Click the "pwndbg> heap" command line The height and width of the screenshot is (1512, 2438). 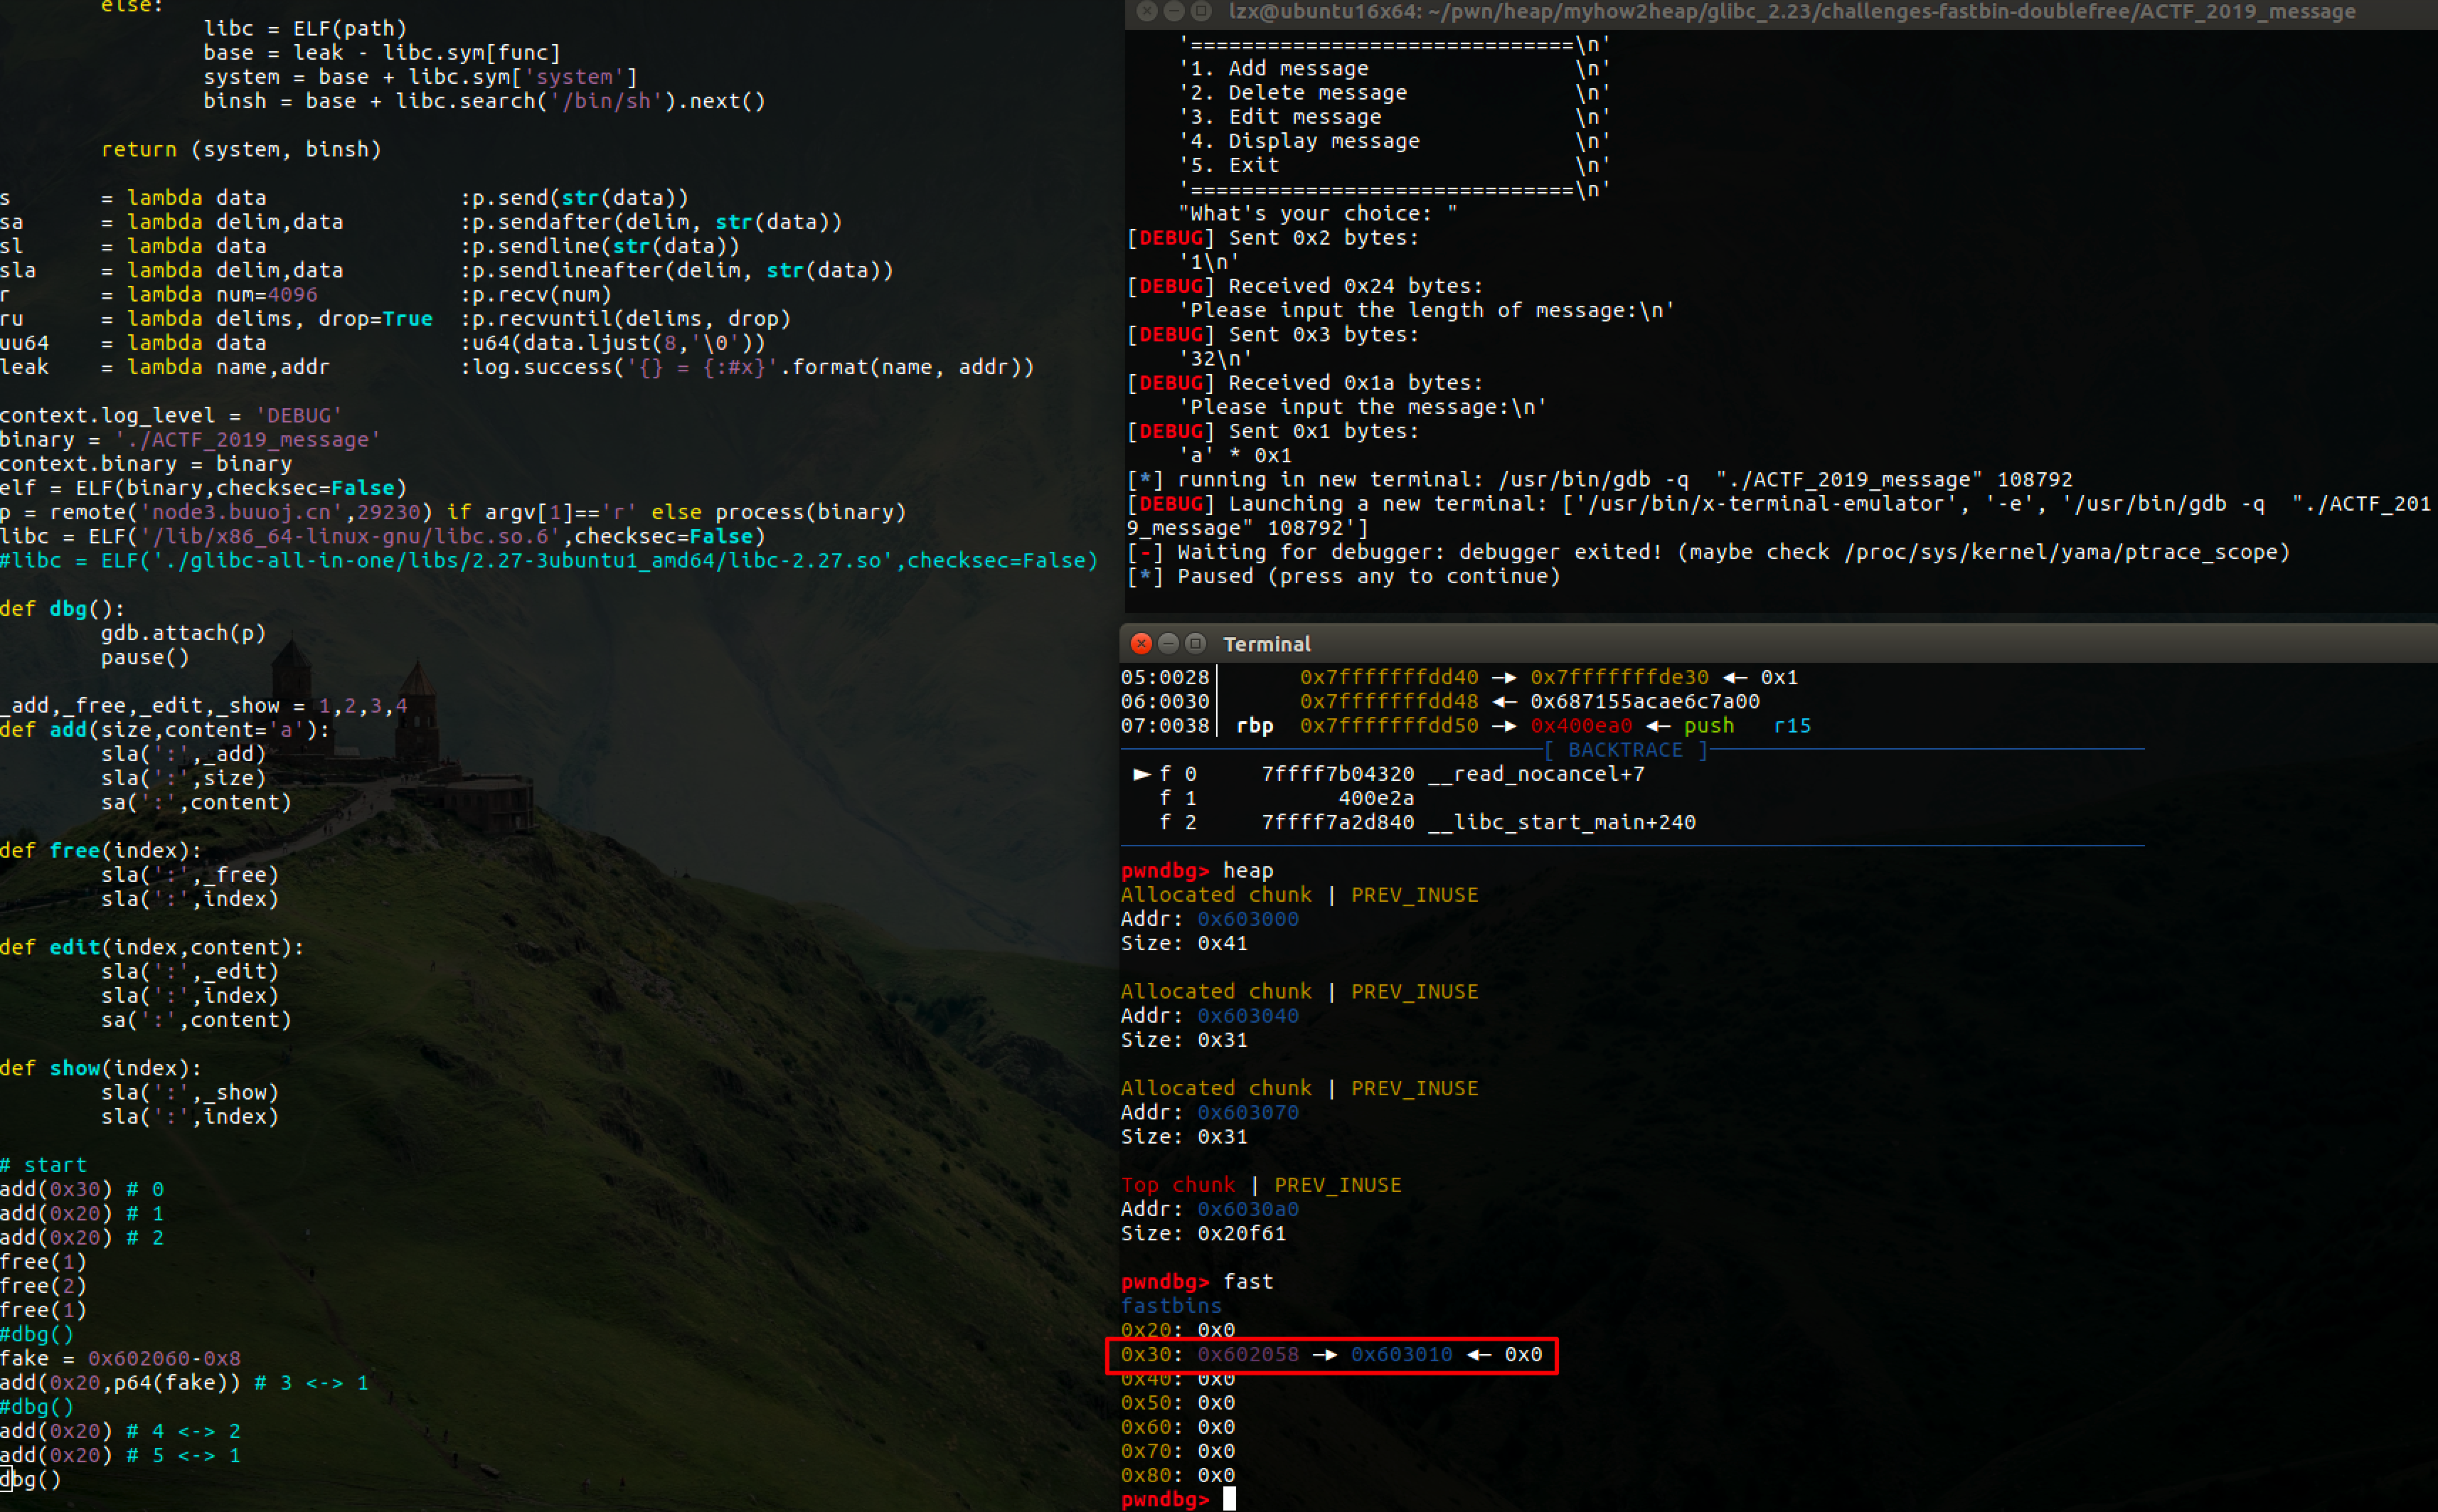1197,871
